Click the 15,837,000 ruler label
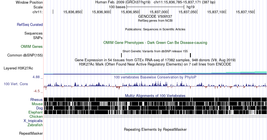This screenshot has width=267, height=140. 159,12
